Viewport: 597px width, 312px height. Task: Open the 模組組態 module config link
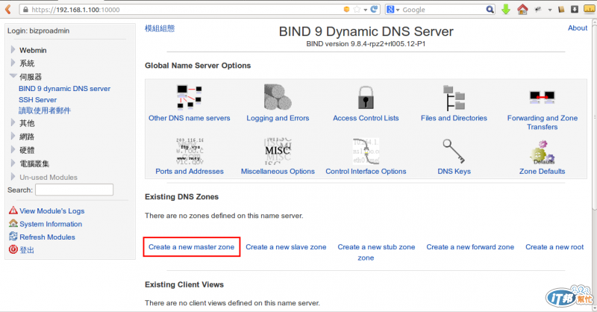pyautogui.click(x=160, y=28)
